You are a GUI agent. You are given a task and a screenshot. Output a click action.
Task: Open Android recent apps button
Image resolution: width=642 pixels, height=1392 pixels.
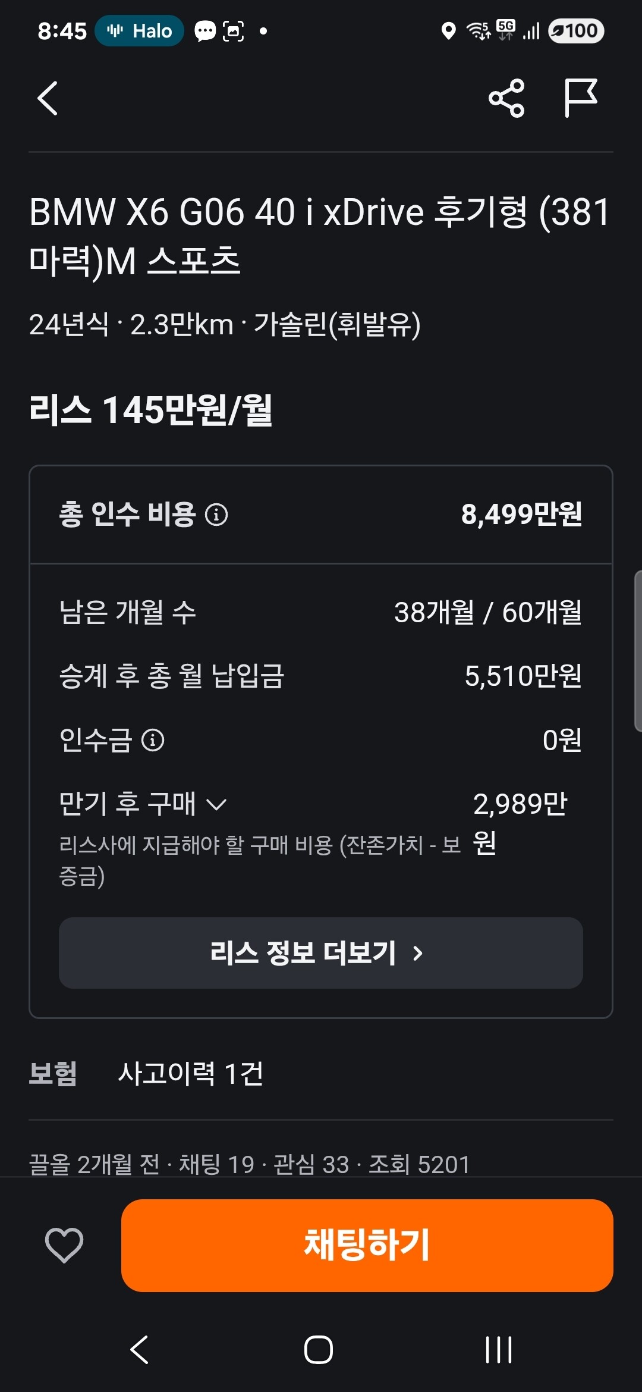498,1349
